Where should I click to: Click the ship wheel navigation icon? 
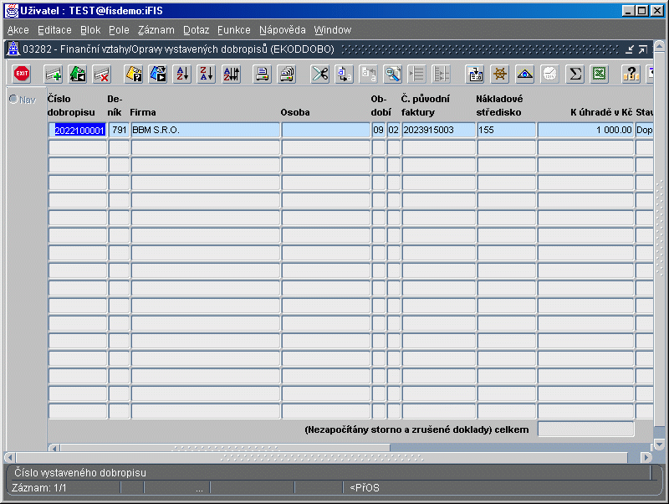(x=500, y=75)
